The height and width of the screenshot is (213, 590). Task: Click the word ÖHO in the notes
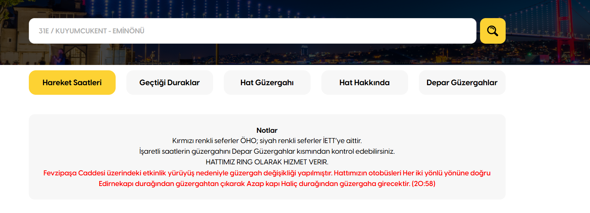tap(248, 141)
